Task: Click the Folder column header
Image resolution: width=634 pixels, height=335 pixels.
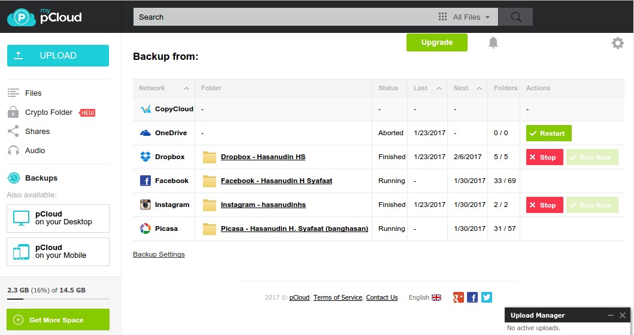Action: [x=211, y=88]
